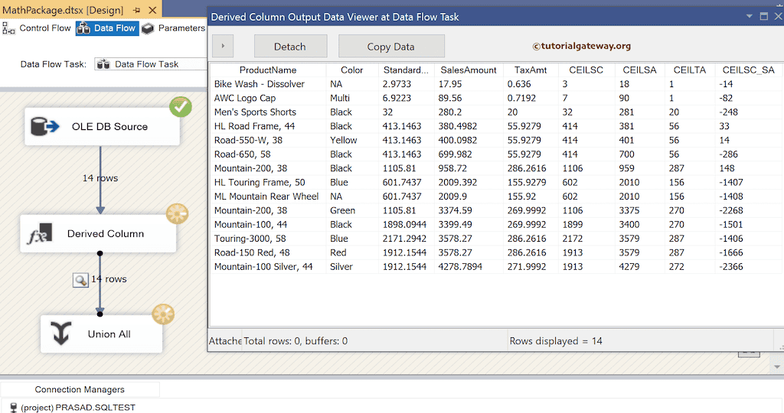
Task: Click the PRASAD.SQLTEST connection manager icon
Action: 14,408
